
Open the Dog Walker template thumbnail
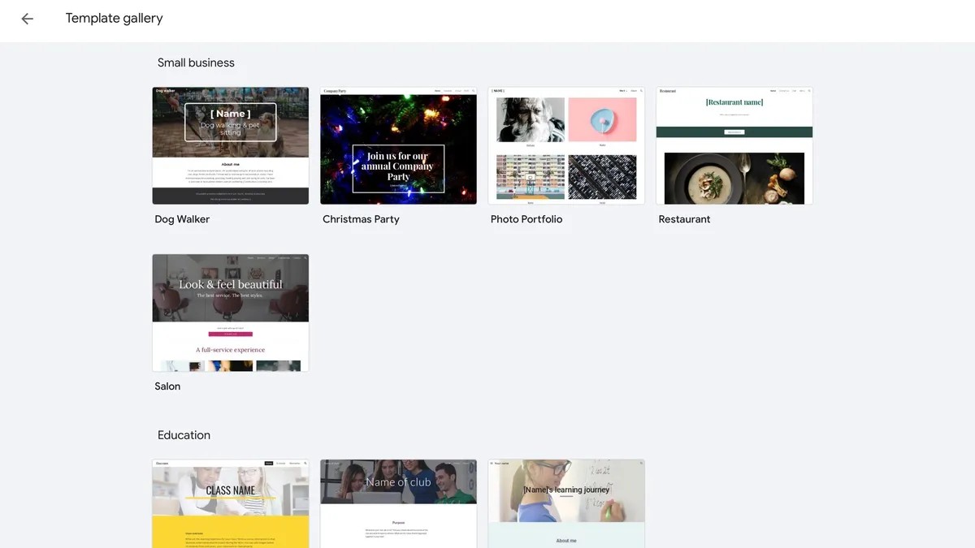pos(230,145)
